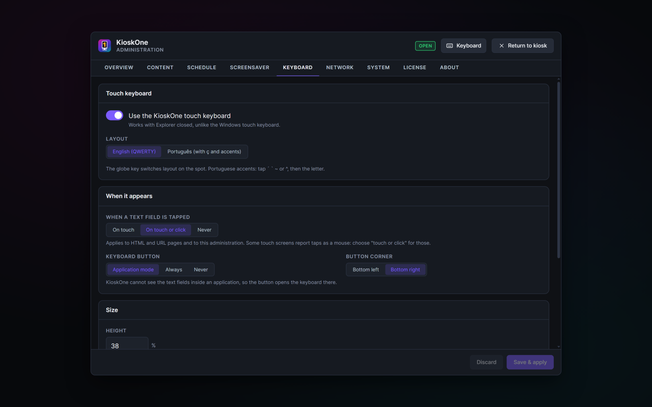Set keyboard button to Application mode
652x407 pixels.
pos(133,269)
